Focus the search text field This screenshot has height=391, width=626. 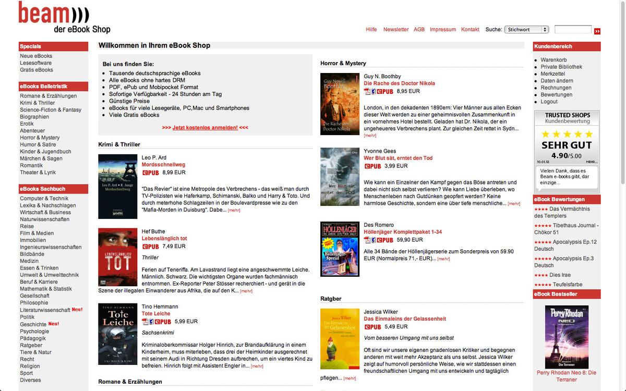pos(573,30)
